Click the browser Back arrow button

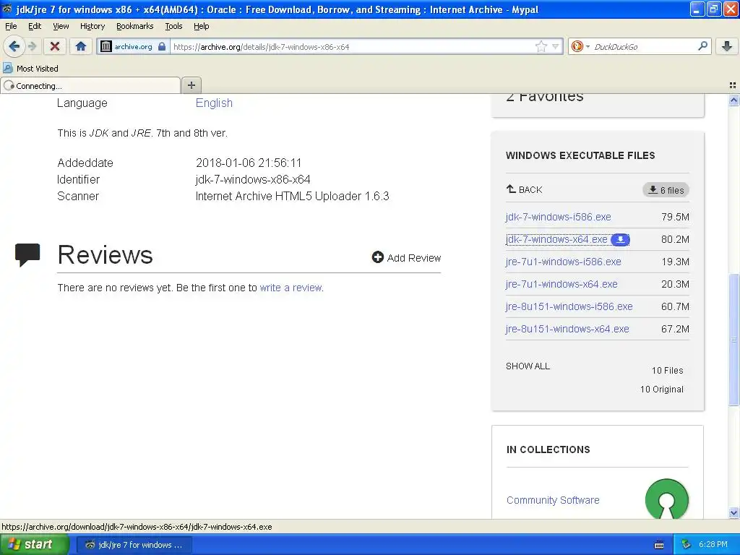point(14,46)
